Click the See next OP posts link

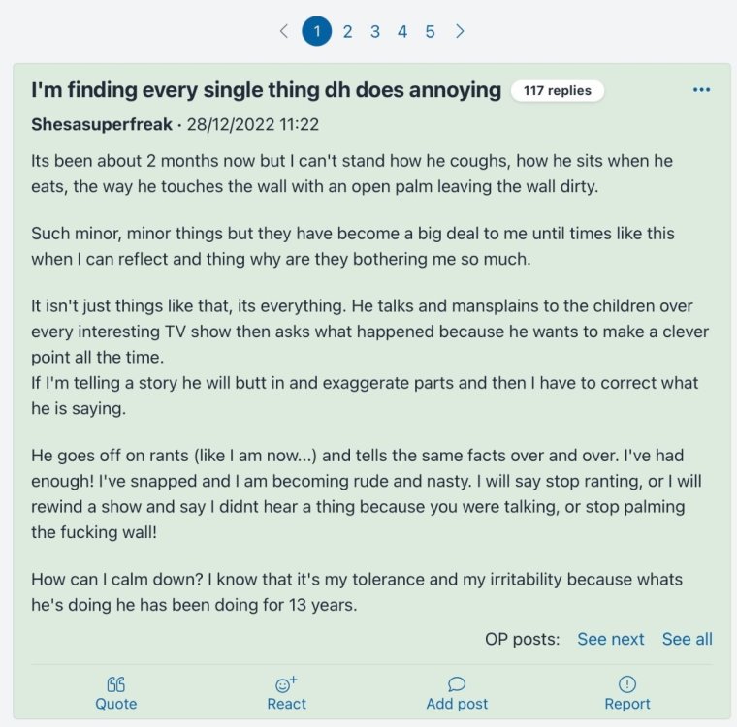pos(611,639)
